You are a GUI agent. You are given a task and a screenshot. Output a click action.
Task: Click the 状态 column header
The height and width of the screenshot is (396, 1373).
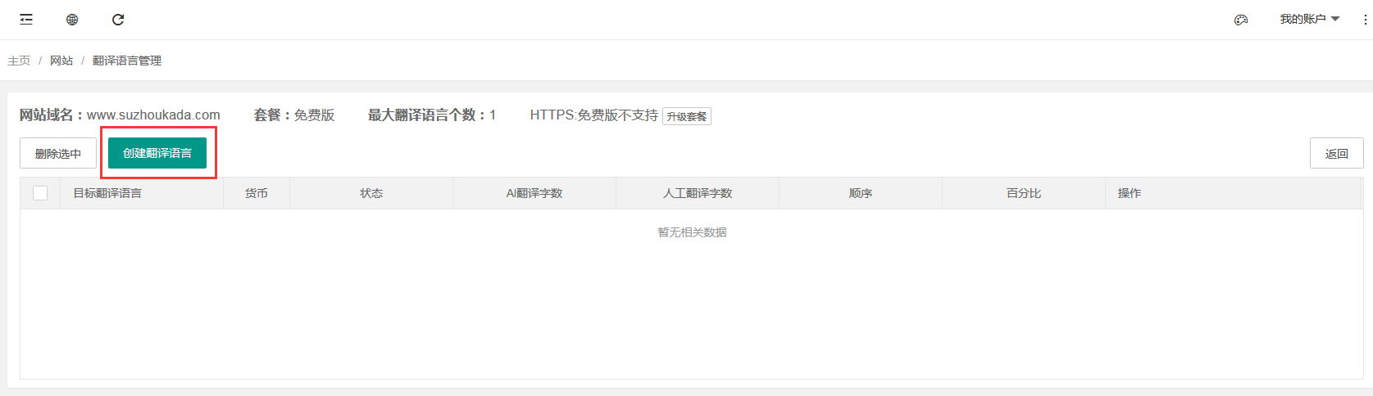point(371,193)
